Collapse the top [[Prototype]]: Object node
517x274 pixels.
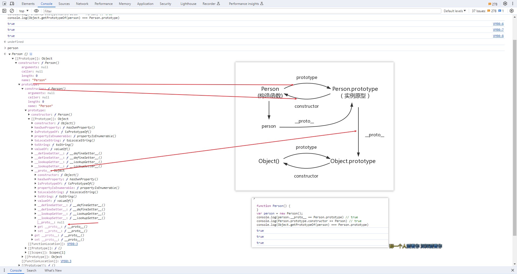click(13, 58)
